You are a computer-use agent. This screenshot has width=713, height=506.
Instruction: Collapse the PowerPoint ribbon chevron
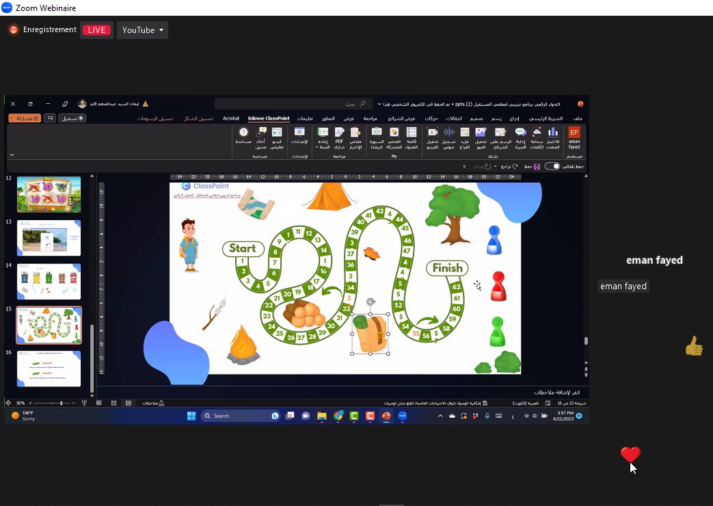point(12,155)
